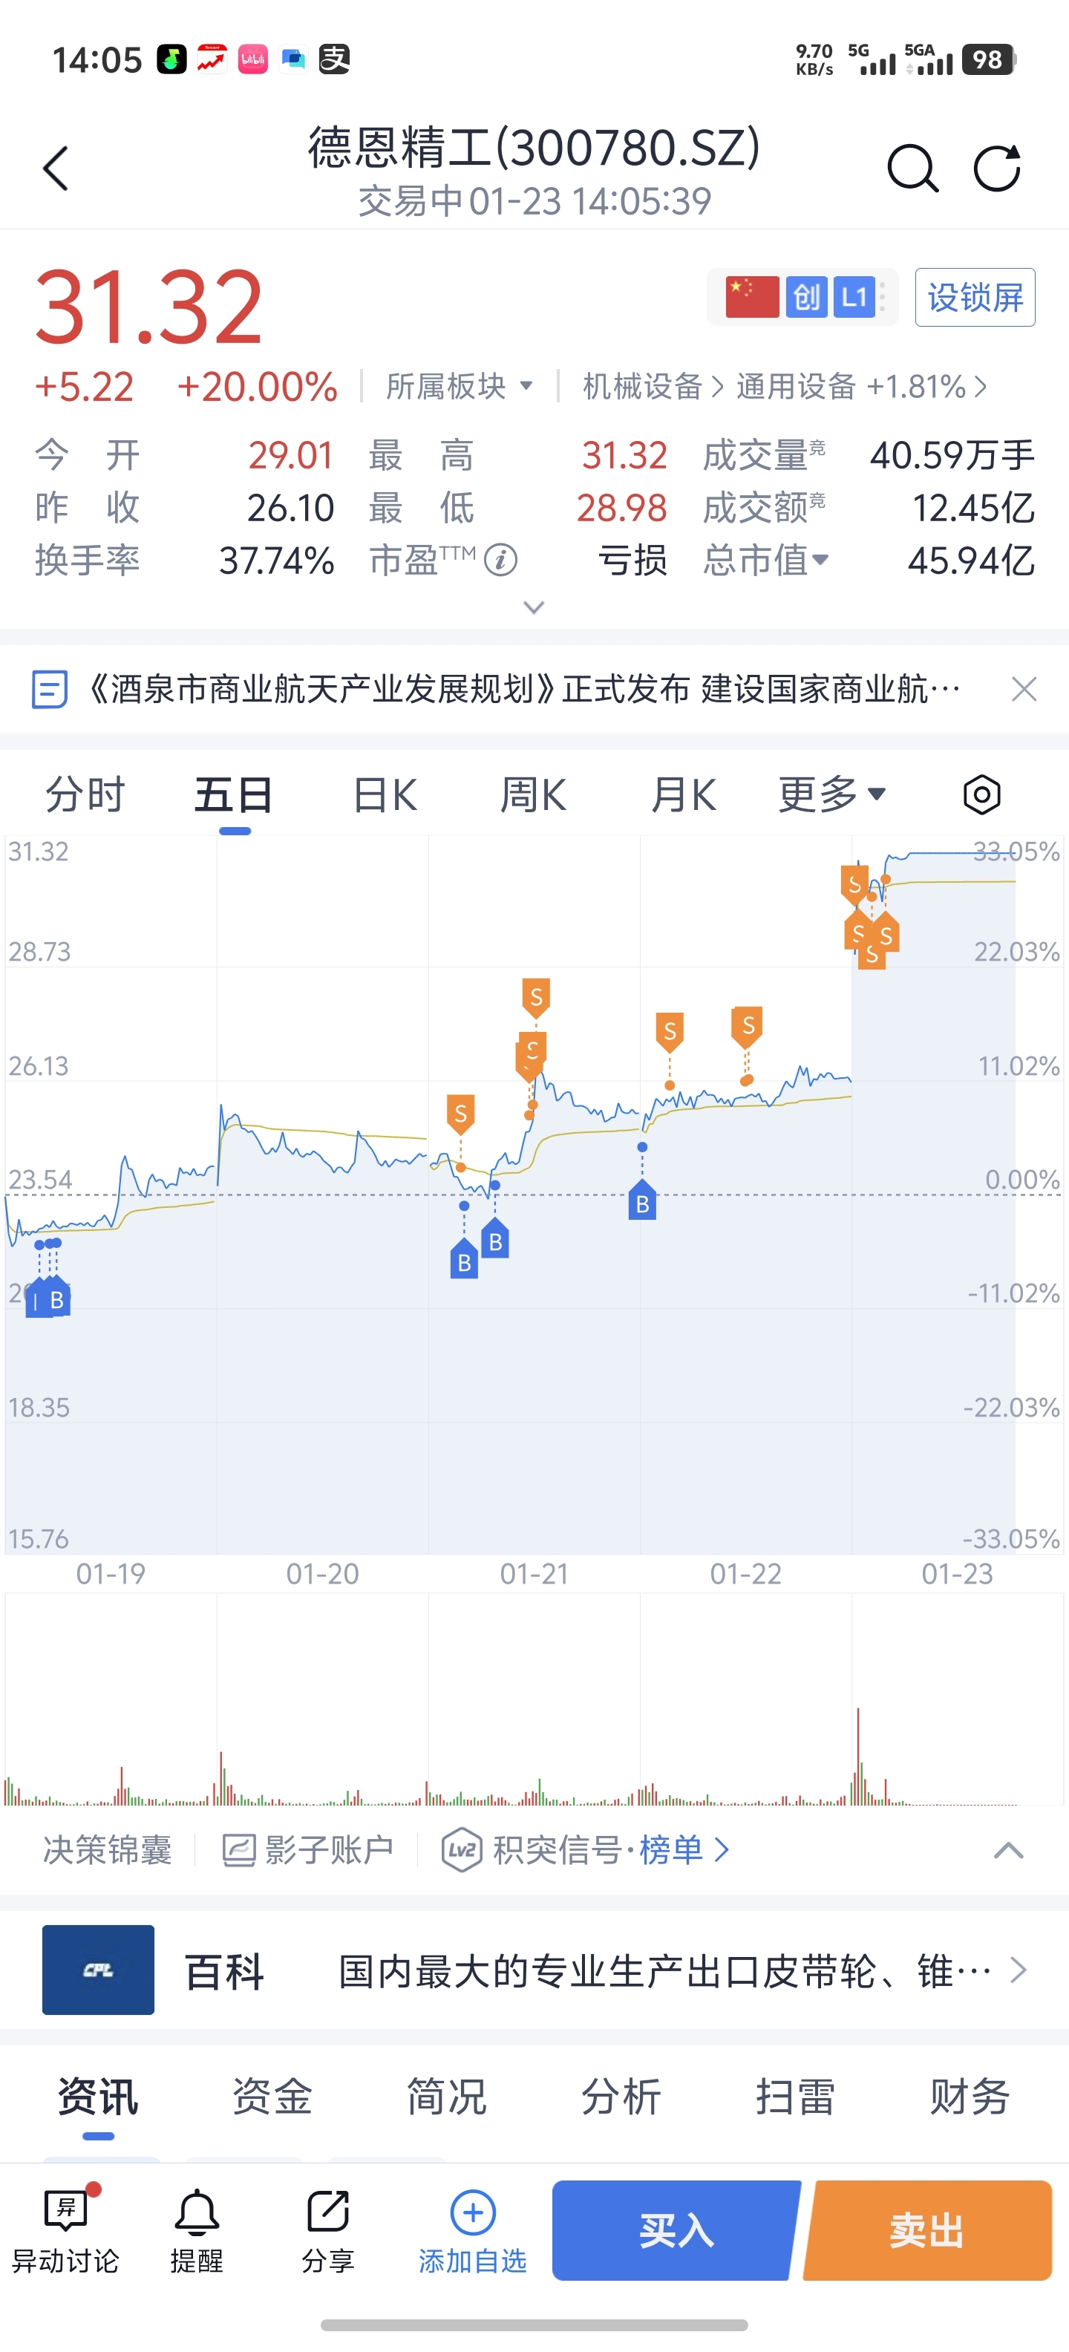Open chart settings hexagon icon
Image resolution: width=1069 pixels, height=2352 pixels.
[981, 794]
